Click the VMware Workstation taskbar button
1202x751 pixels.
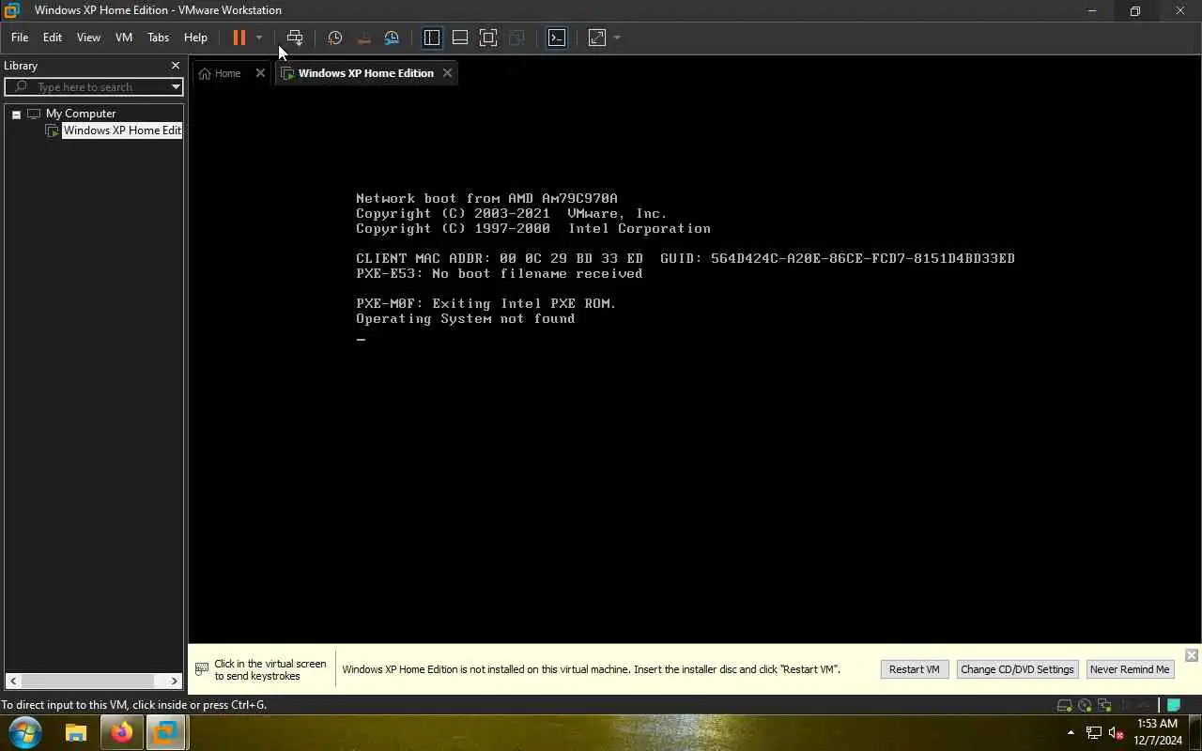[x=167, y=732]
